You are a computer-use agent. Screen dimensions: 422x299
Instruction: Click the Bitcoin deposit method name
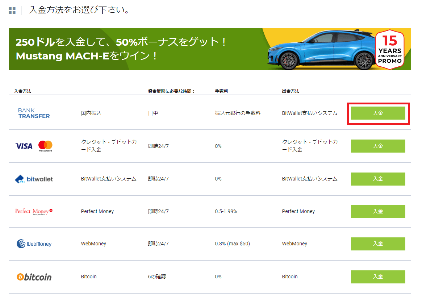pyautogui.click(x=89, y=277)
